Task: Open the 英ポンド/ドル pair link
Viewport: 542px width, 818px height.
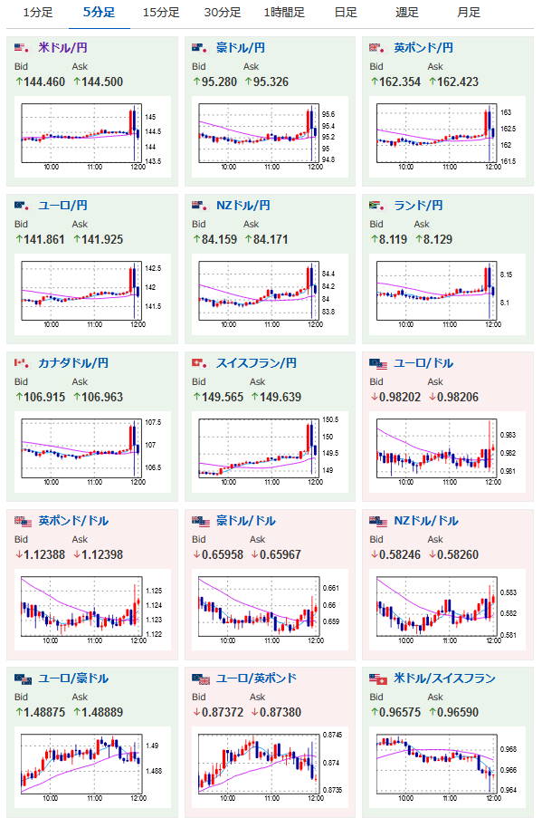Action: coord(73,521)
